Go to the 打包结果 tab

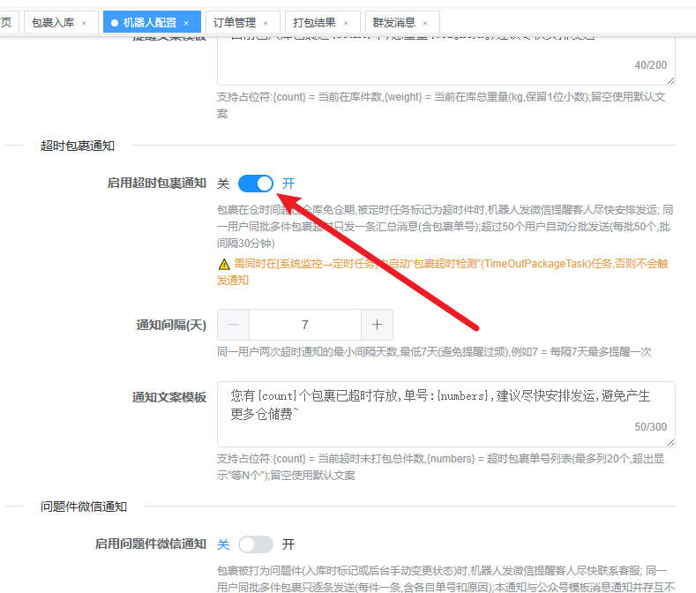314,22
